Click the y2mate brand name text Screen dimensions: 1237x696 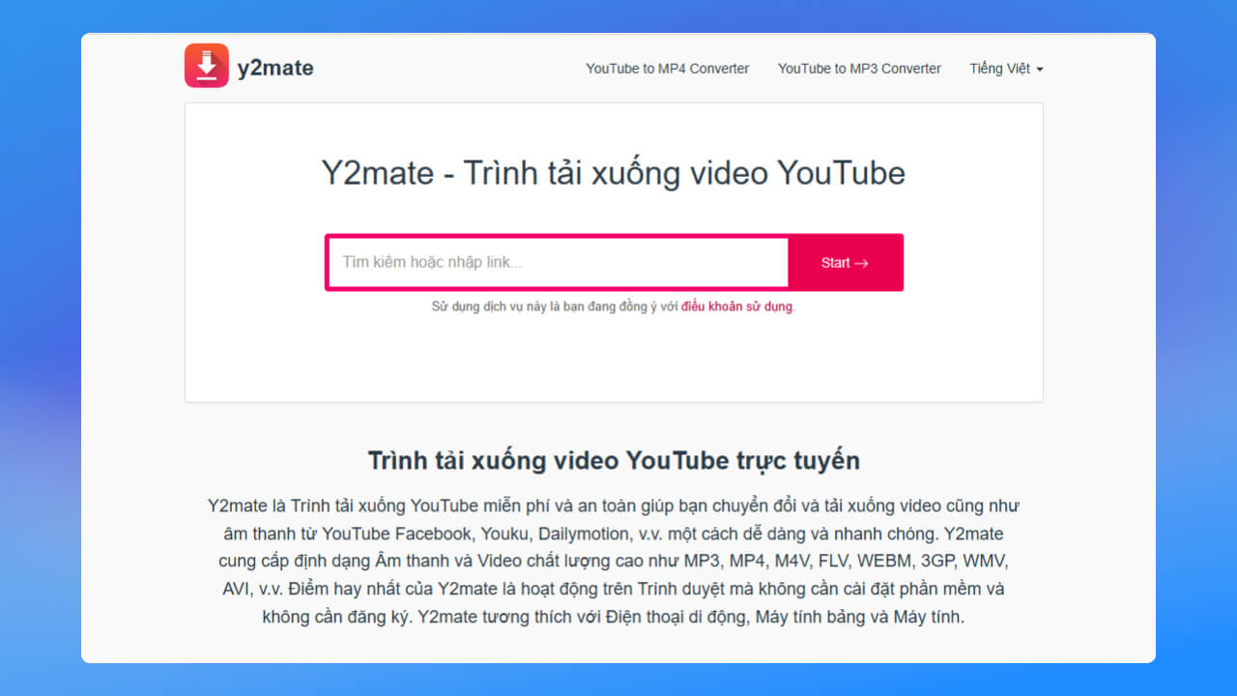[x=275, y=68]
